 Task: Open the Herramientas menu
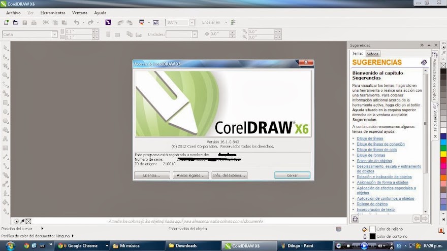click(x=53, y=13)
